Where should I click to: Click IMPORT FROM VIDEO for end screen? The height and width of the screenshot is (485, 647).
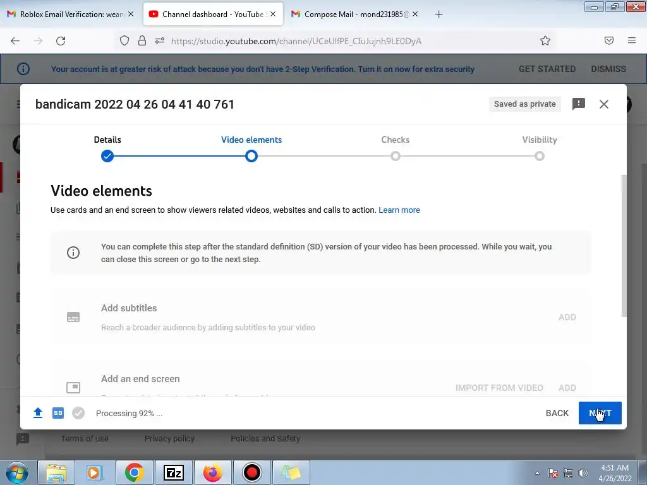499,388
